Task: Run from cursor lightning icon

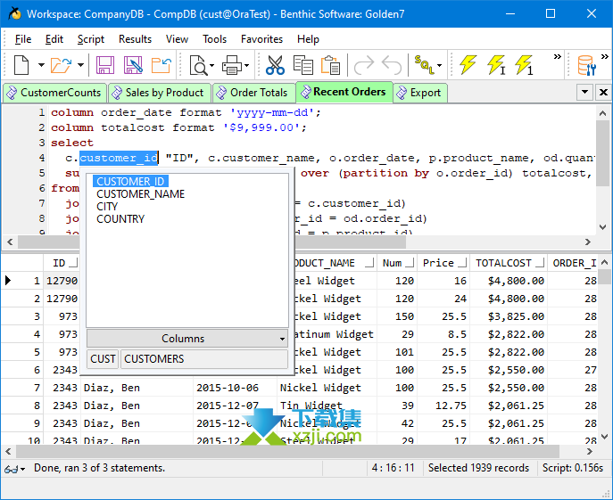Action: tap(496, 64)
